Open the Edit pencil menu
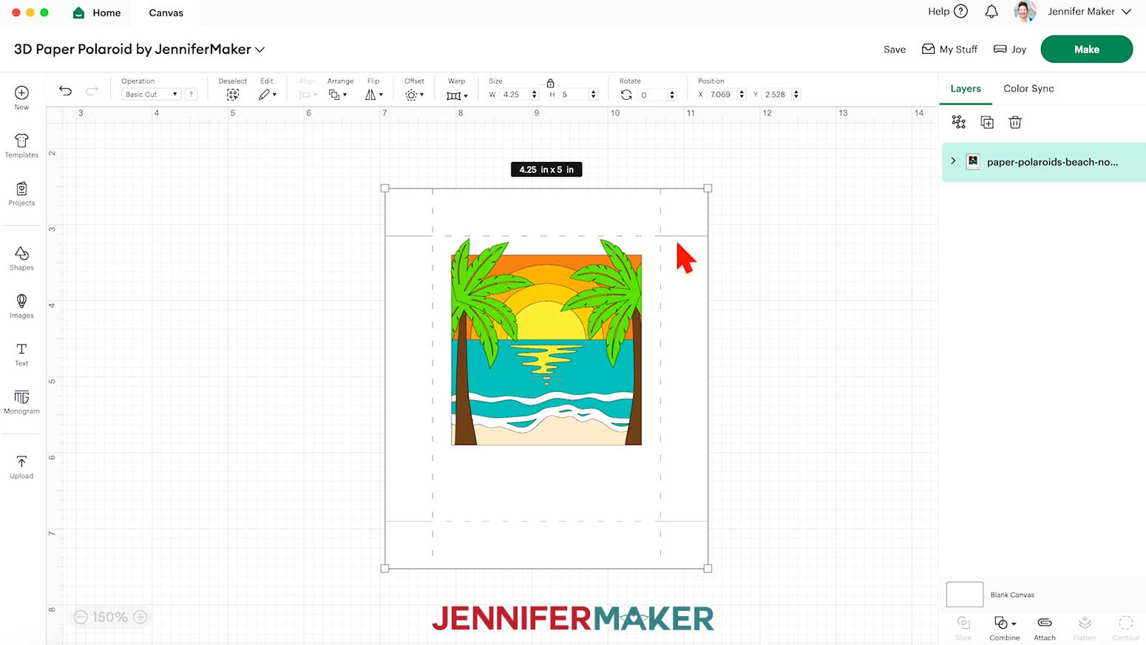This screenshot has width=1146, height=645. click(267, 95)
